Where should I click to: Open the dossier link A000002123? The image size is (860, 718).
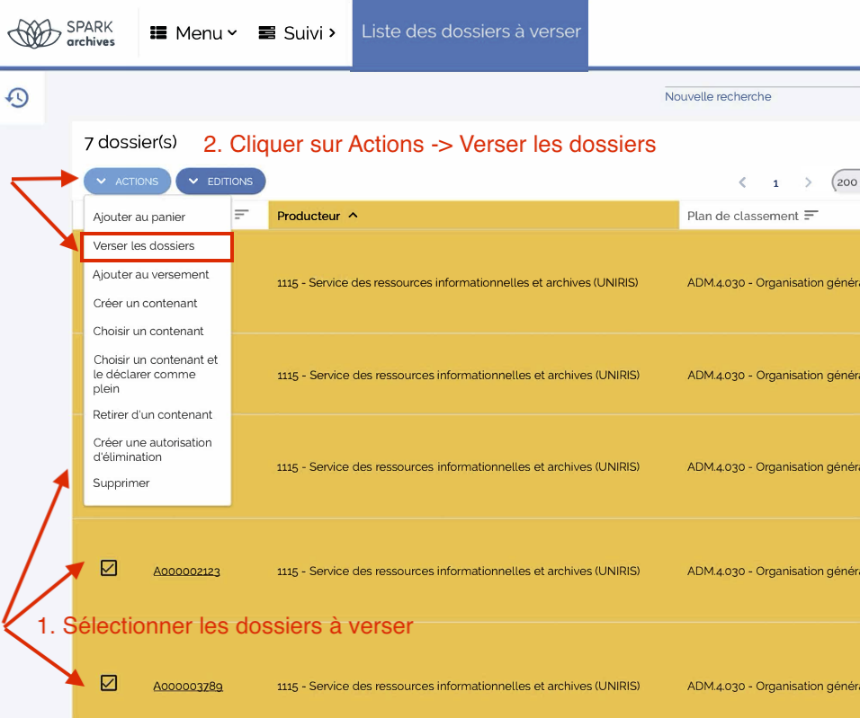coord(186,571)
